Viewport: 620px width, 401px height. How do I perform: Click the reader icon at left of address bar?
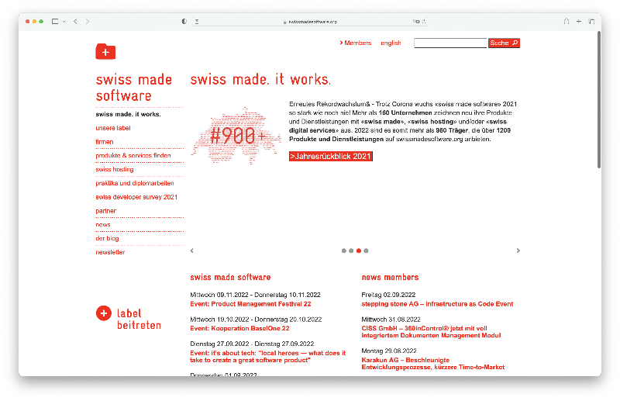pyautogui.click(x=197, y=22)
